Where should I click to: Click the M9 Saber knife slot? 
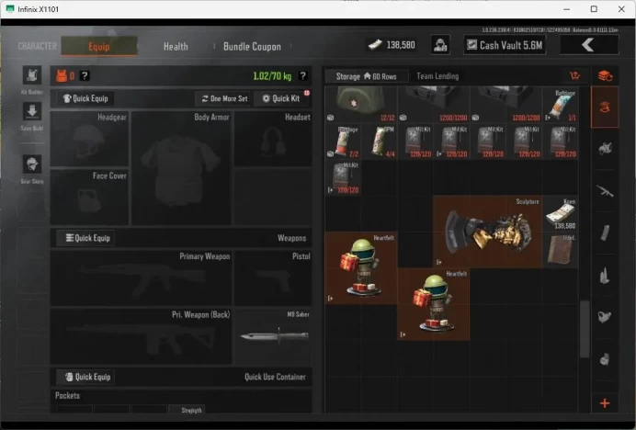tap(273, 336)
